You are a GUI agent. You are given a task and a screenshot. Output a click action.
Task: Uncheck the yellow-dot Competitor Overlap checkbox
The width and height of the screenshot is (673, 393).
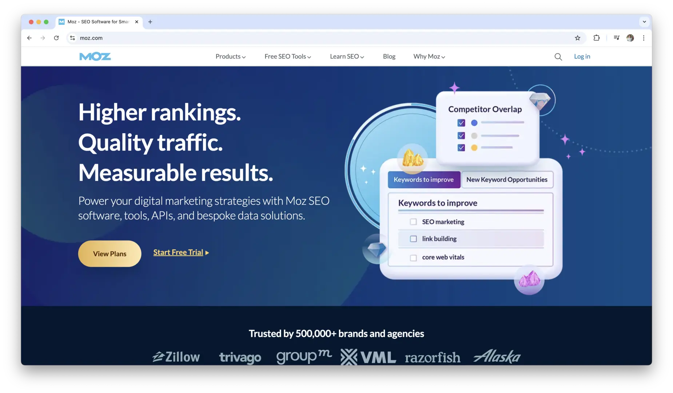click(x=461, y=148)
